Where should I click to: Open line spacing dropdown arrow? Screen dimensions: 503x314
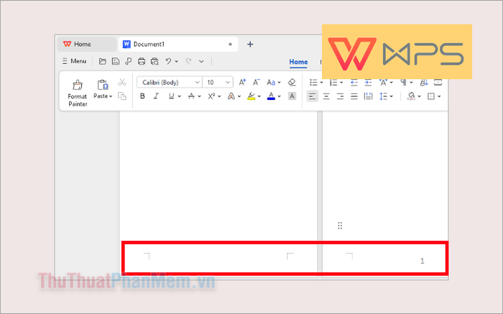tap(392, 96)
